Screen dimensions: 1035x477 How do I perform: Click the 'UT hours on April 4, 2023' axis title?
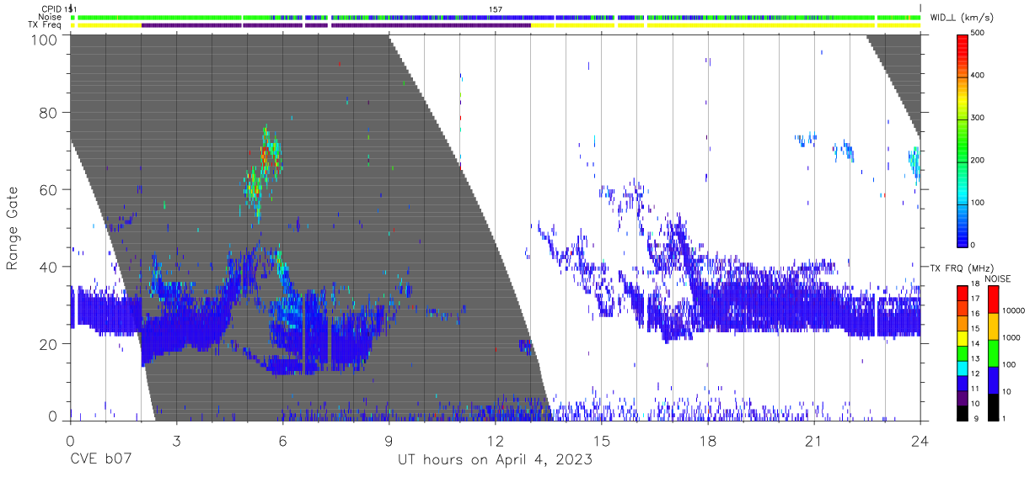(x=495, y=459)
